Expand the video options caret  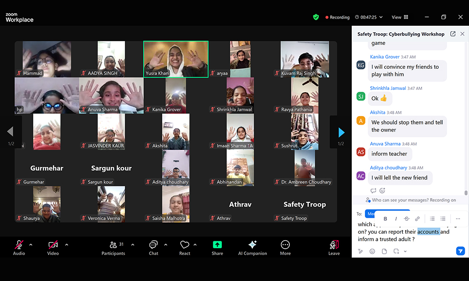[67, 245]
